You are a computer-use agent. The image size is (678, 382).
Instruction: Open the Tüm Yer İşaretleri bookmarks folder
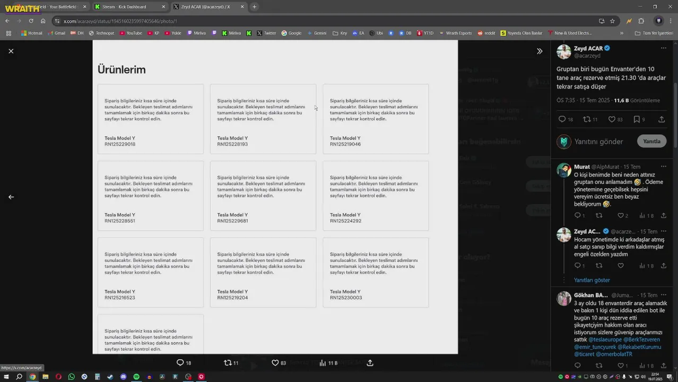tap(654, 33)
